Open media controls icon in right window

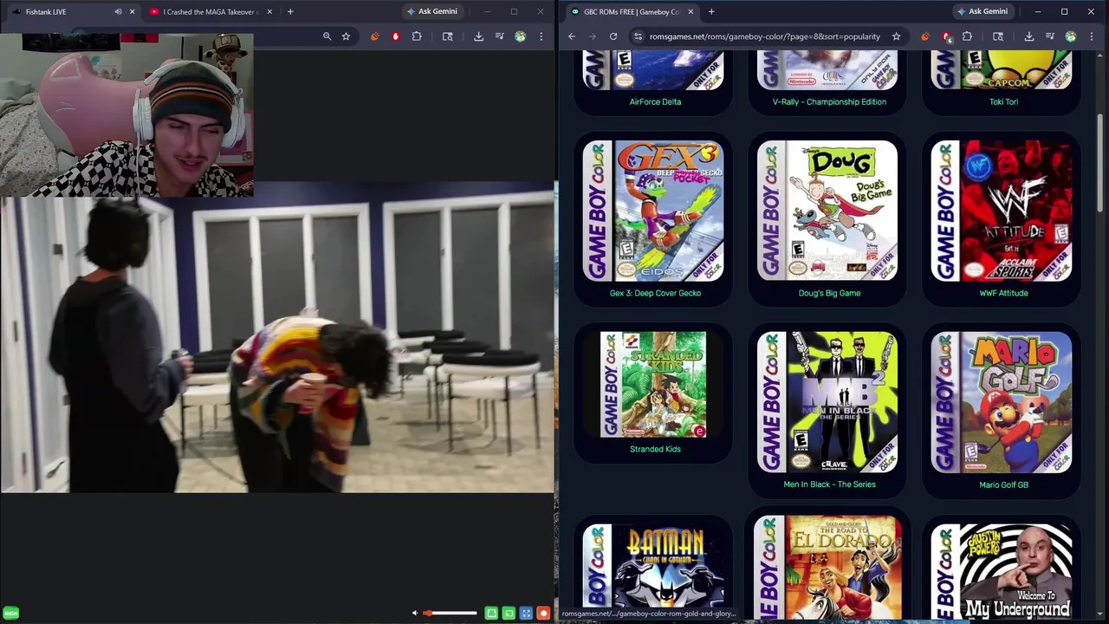[1050, 36]
